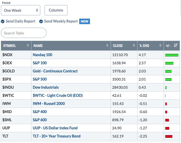This screenshot has height=143, width=181.
Task: Click the $WTIC symbol cell
Action: (16, 96)
